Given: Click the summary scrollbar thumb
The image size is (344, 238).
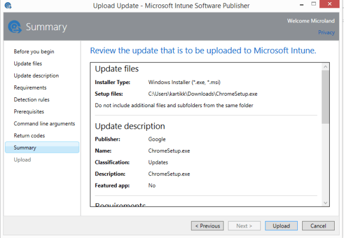Looking at the screenshot, I should click(325, 97).
